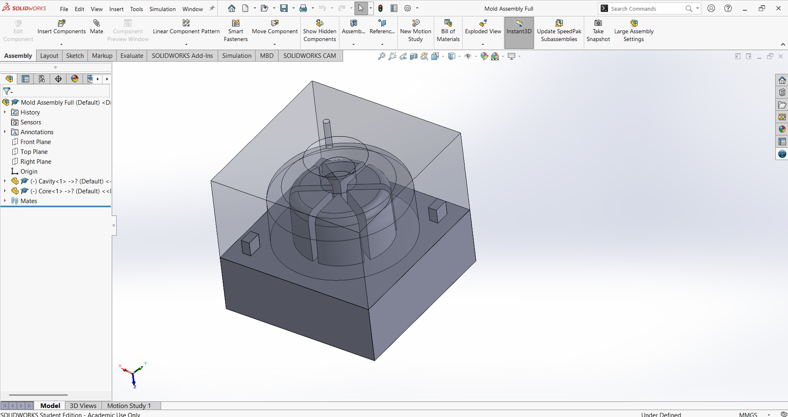Click Show Hidden Components
The width and height of the screenshot is (788, 417).
click(x=320, y=31)
